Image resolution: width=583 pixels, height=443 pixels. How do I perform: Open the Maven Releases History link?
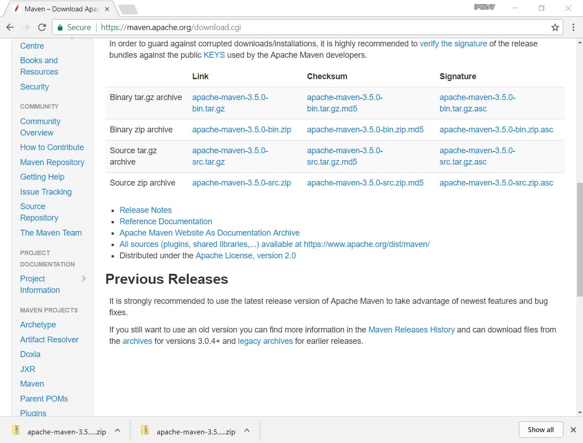pyautogui.click(x=411, y=329)
